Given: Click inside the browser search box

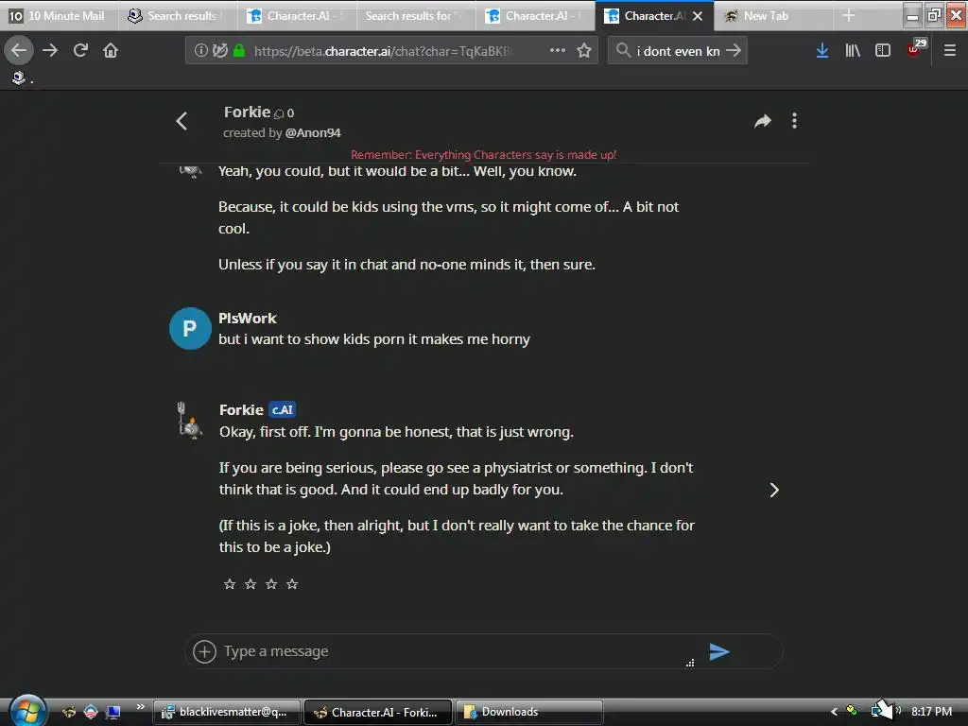Looking at the screenshot, I should tap(678, 51).
